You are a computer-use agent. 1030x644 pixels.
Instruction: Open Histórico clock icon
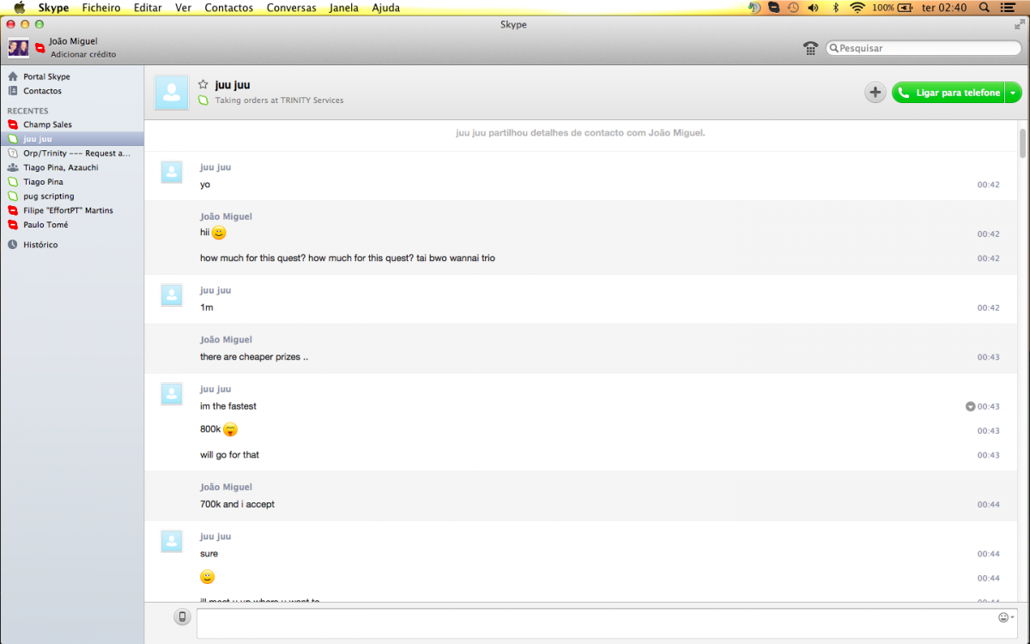pos(13,245)
